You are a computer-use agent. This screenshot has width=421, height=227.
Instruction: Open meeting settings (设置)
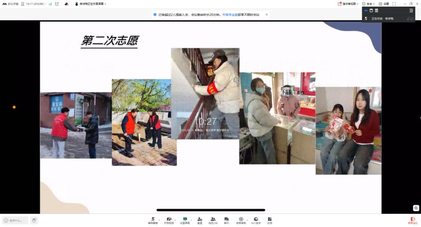(x=384, y=4)
